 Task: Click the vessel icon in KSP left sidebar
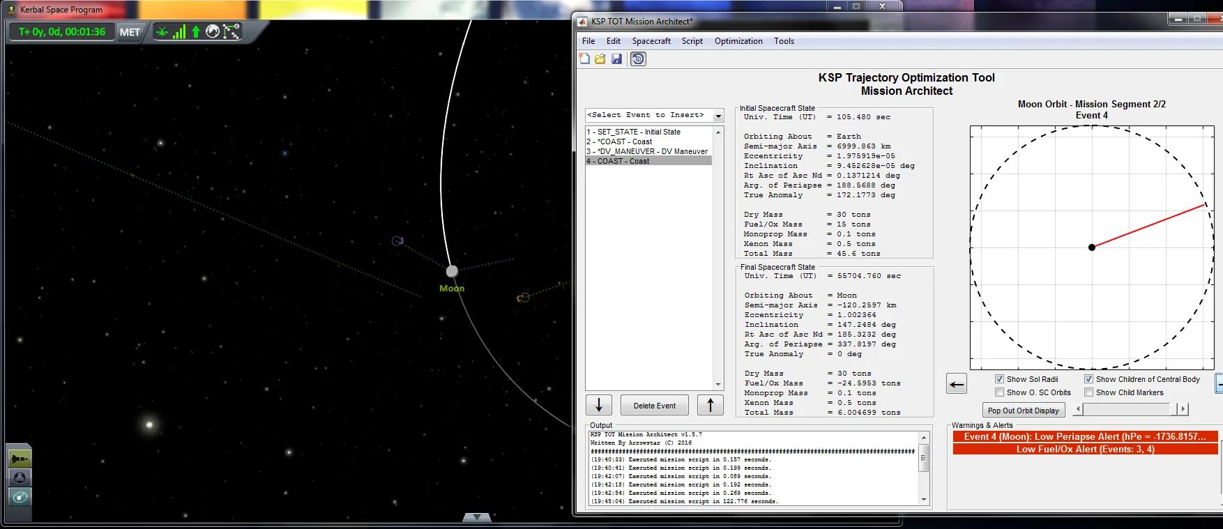(x=20, y=459)
